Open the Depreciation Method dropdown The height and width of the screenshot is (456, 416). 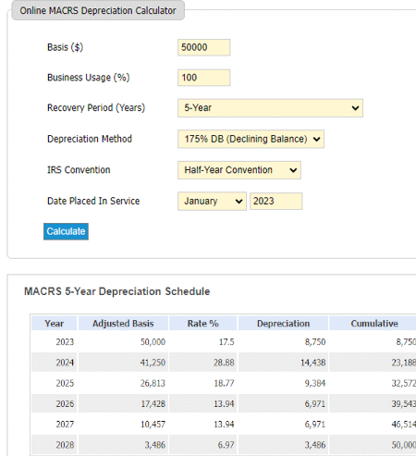tap(251, 139)
